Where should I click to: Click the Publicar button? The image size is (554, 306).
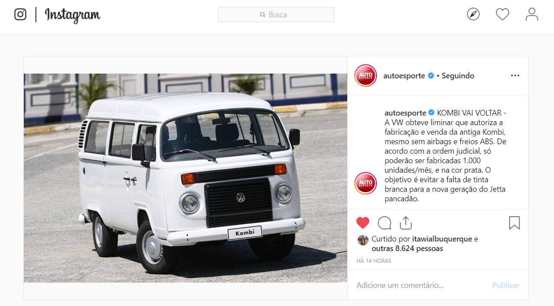pyautogui.click(x=506, y=285)
